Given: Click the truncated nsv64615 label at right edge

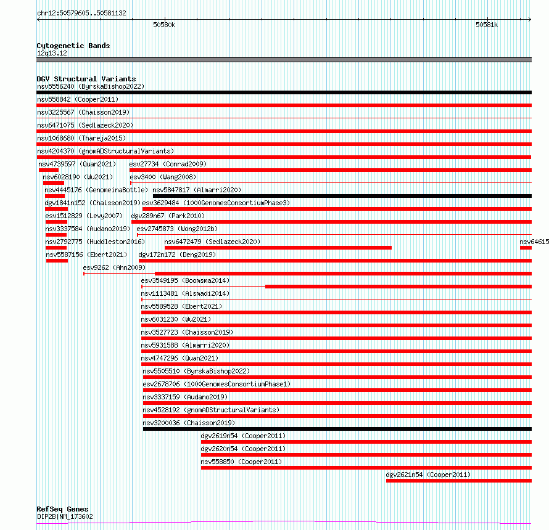Looking at the screenshot, I should [534, 242].
